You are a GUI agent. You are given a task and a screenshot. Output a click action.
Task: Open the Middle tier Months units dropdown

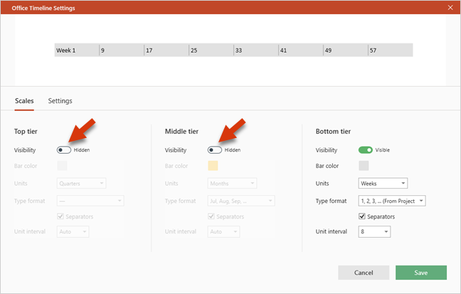[232, 184]
